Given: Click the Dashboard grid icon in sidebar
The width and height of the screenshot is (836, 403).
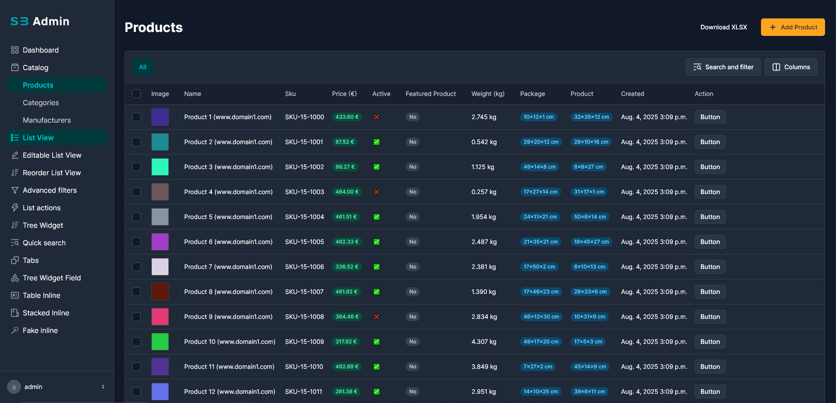Looking at the screenshot, I should click(15, 50).
